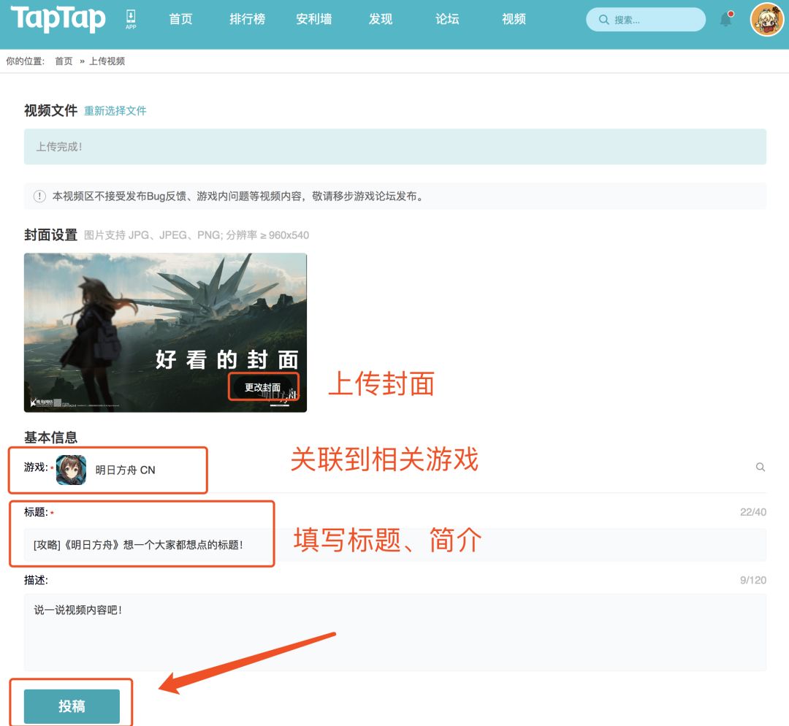The height and width of the screenshot is (726, 789).
Task: Submit the video via 投稿 button
Action: click(71, 706)
